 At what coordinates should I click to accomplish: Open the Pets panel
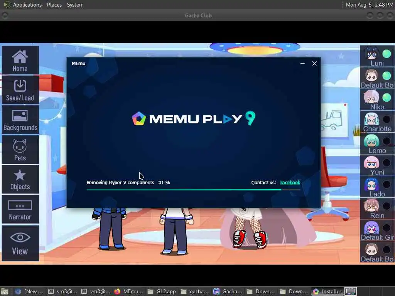20,150
